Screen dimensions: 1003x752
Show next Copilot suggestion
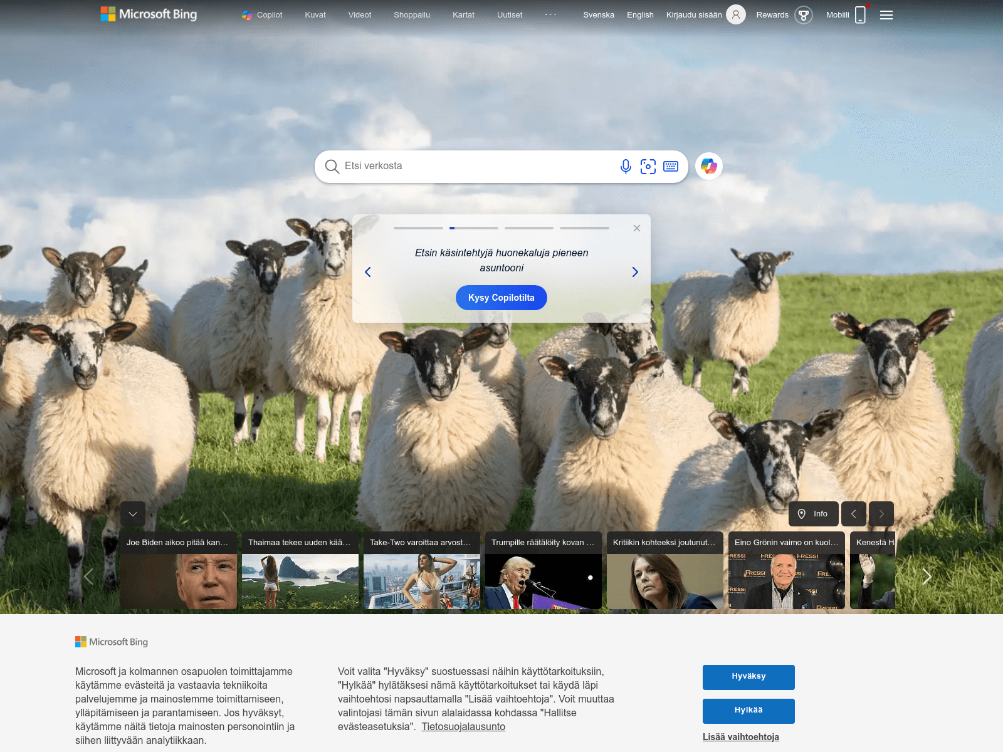click(x=635, y=272)
